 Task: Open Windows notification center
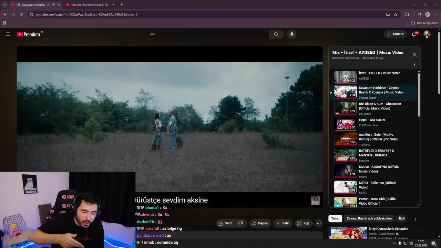click(434, 244)
